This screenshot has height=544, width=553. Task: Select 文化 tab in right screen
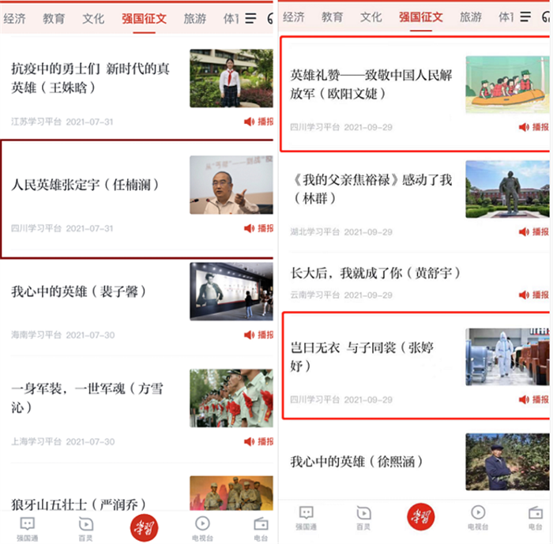pos(371,17)
